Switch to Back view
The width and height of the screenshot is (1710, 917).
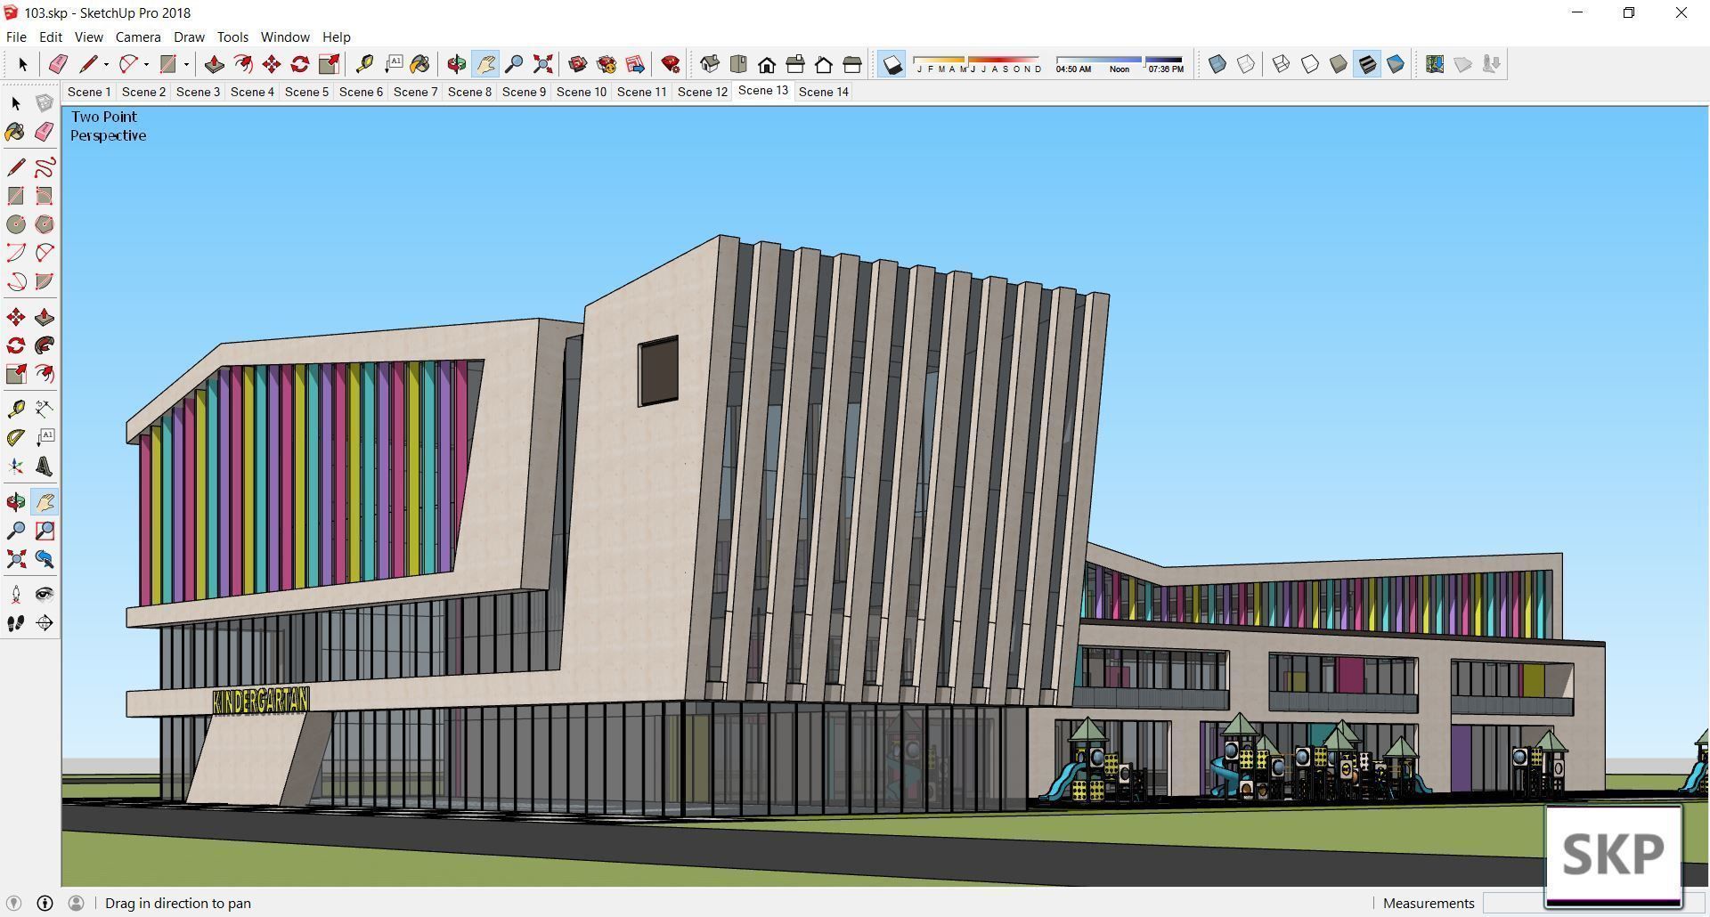pos(824,64)
